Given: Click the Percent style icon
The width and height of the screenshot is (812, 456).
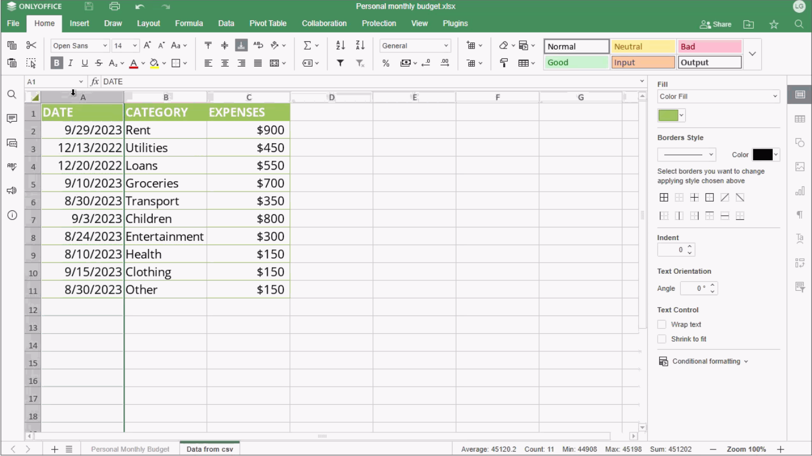Looking at the screenshot, I should pos(386,63).
